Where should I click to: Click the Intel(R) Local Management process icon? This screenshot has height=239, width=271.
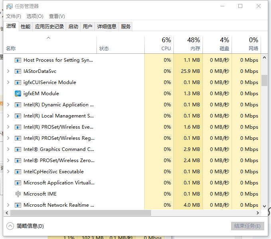point(18,116)
